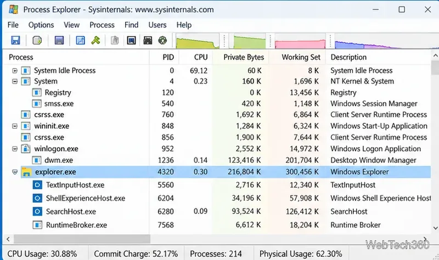Viewport: 439px width, 260px height.
Task: Click the Save toolbar icon
Action: [x=15, y=40]
